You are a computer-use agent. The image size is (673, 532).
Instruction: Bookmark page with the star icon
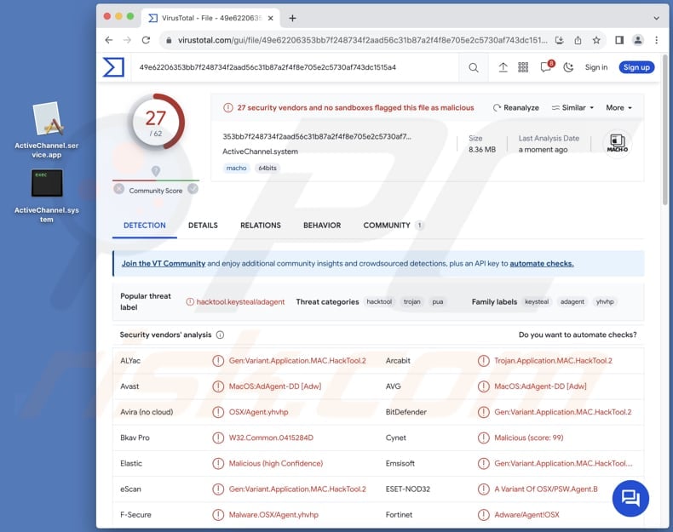596,40
